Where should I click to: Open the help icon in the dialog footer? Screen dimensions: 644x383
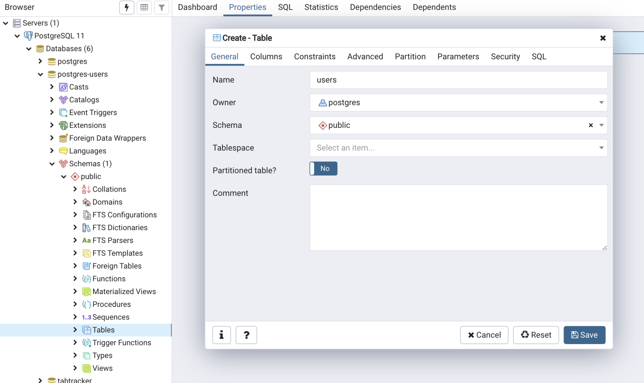click(246, 335)
